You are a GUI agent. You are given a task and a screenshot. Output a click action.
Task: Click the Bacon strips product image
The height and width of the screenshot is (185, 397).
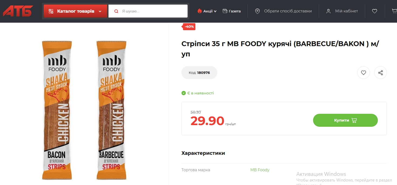(x=56, y=110)
